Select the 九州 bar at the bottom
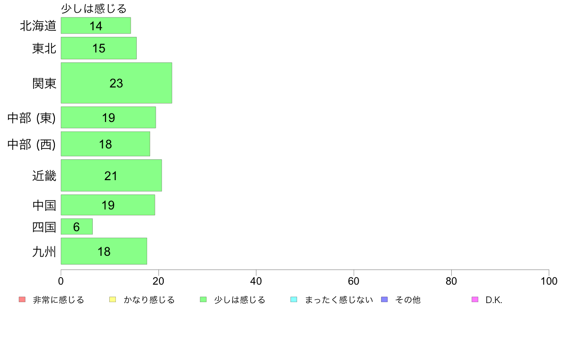This screenshot has width=562, height=348. [104, 251]
